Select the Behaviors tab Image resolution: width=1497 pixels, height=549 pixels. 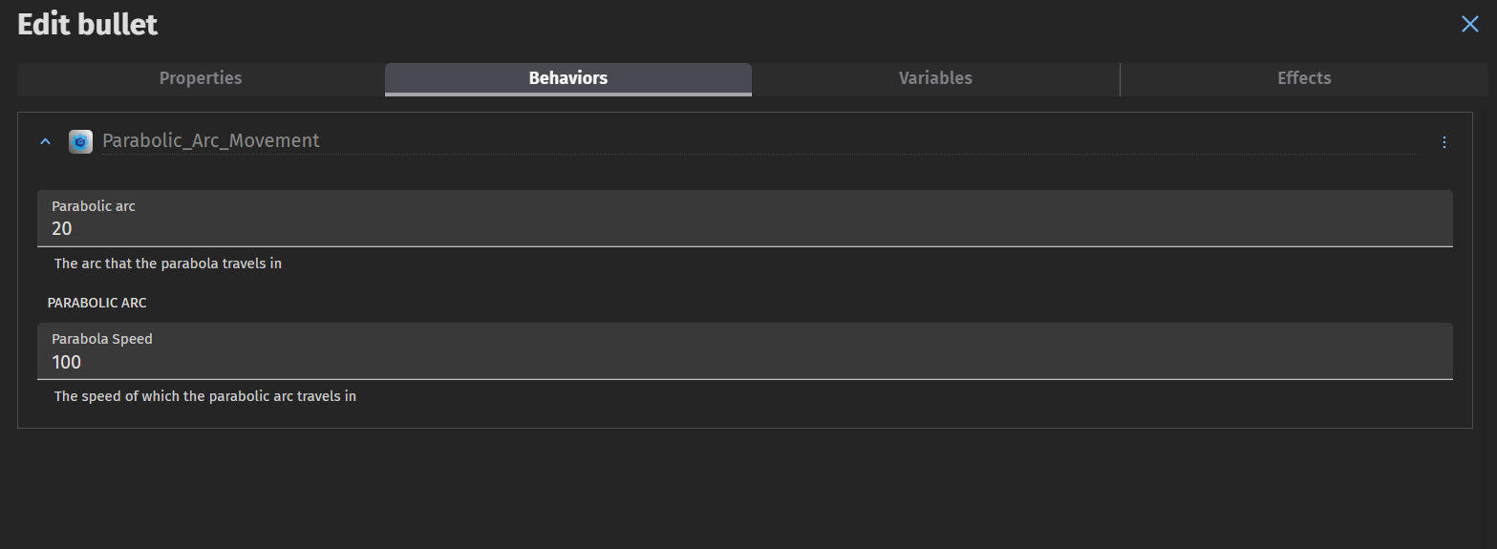click(567, 78)
